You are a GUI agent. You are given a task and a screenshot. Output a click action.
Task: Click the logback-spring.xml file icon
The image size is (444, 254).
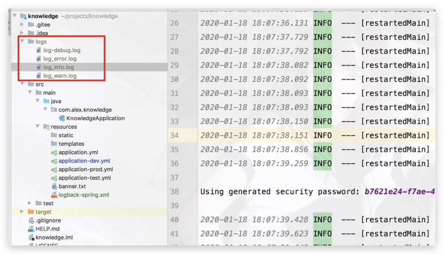(54, 195)
